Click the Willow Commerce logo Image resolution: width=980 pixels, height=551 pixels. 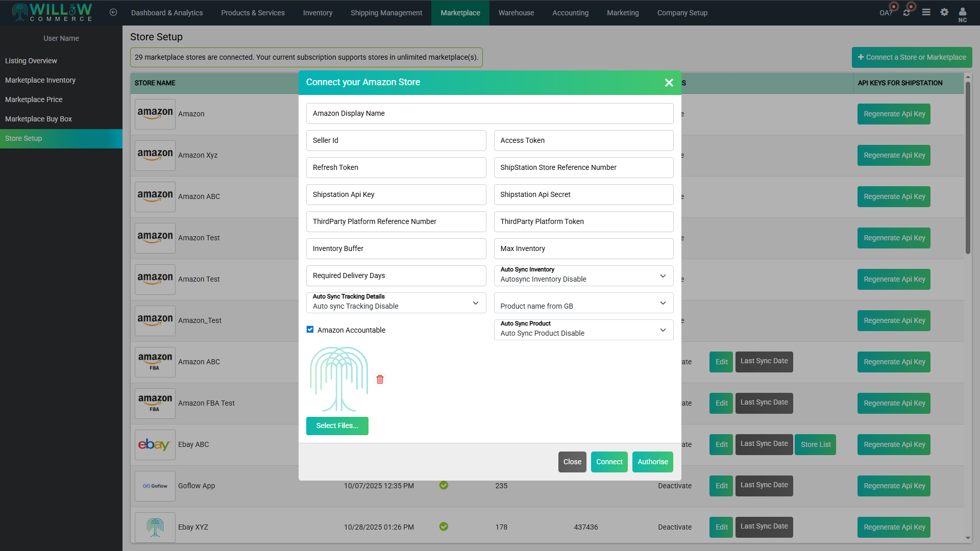(x=51, y=12)
